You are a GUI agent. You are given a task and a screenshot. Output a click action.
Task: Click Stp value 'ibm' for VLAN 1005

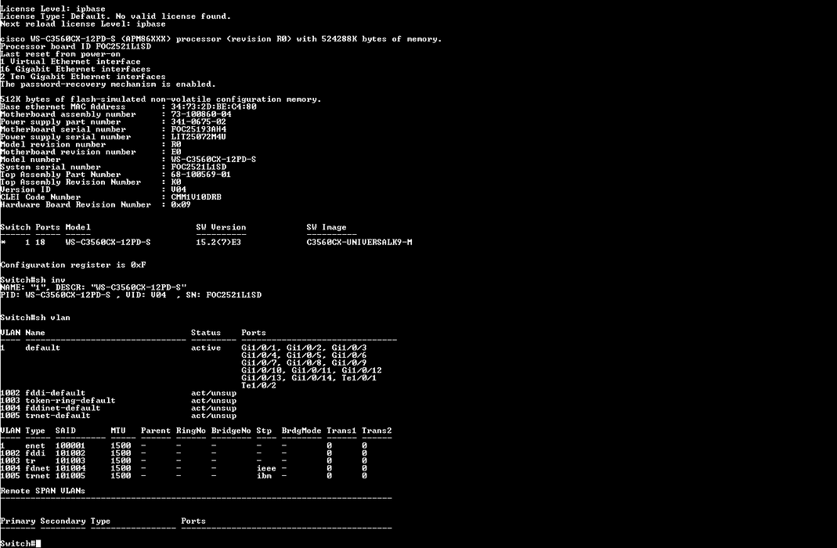[x=264, y=475]
